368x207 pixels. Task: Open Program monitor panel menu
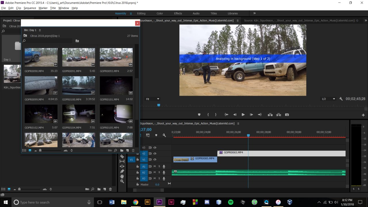pos(238,20)
